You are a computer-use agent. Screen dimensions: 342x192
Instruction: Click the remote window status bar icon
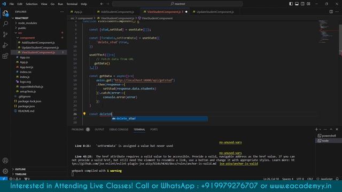click(4, 179)
